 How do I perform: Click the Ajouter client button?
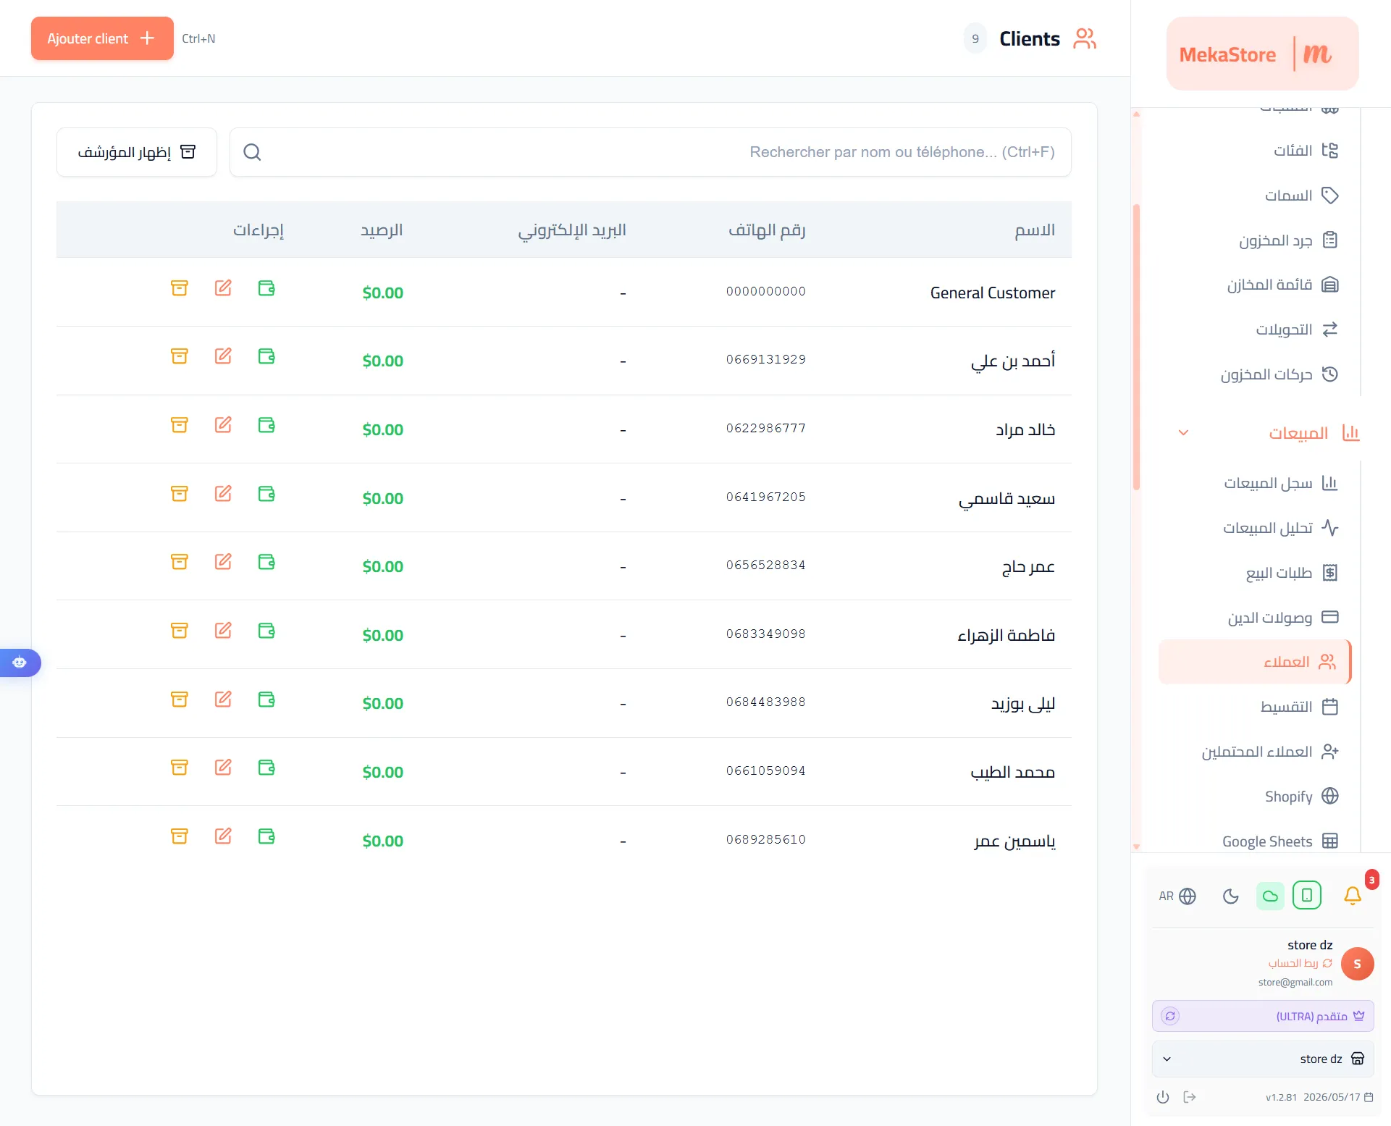tap(102, 38)
